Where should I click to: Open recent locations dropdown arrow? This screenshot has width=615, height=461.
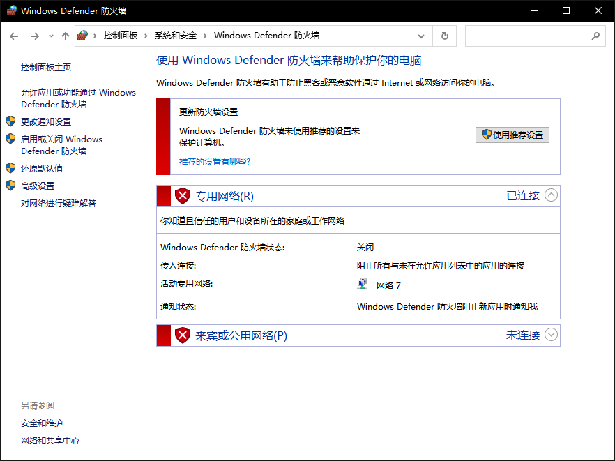[51, 36]
